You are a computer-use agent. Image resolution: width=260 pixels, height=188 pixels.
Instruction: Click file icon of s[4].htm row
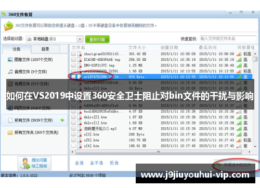tap(80, 146)
